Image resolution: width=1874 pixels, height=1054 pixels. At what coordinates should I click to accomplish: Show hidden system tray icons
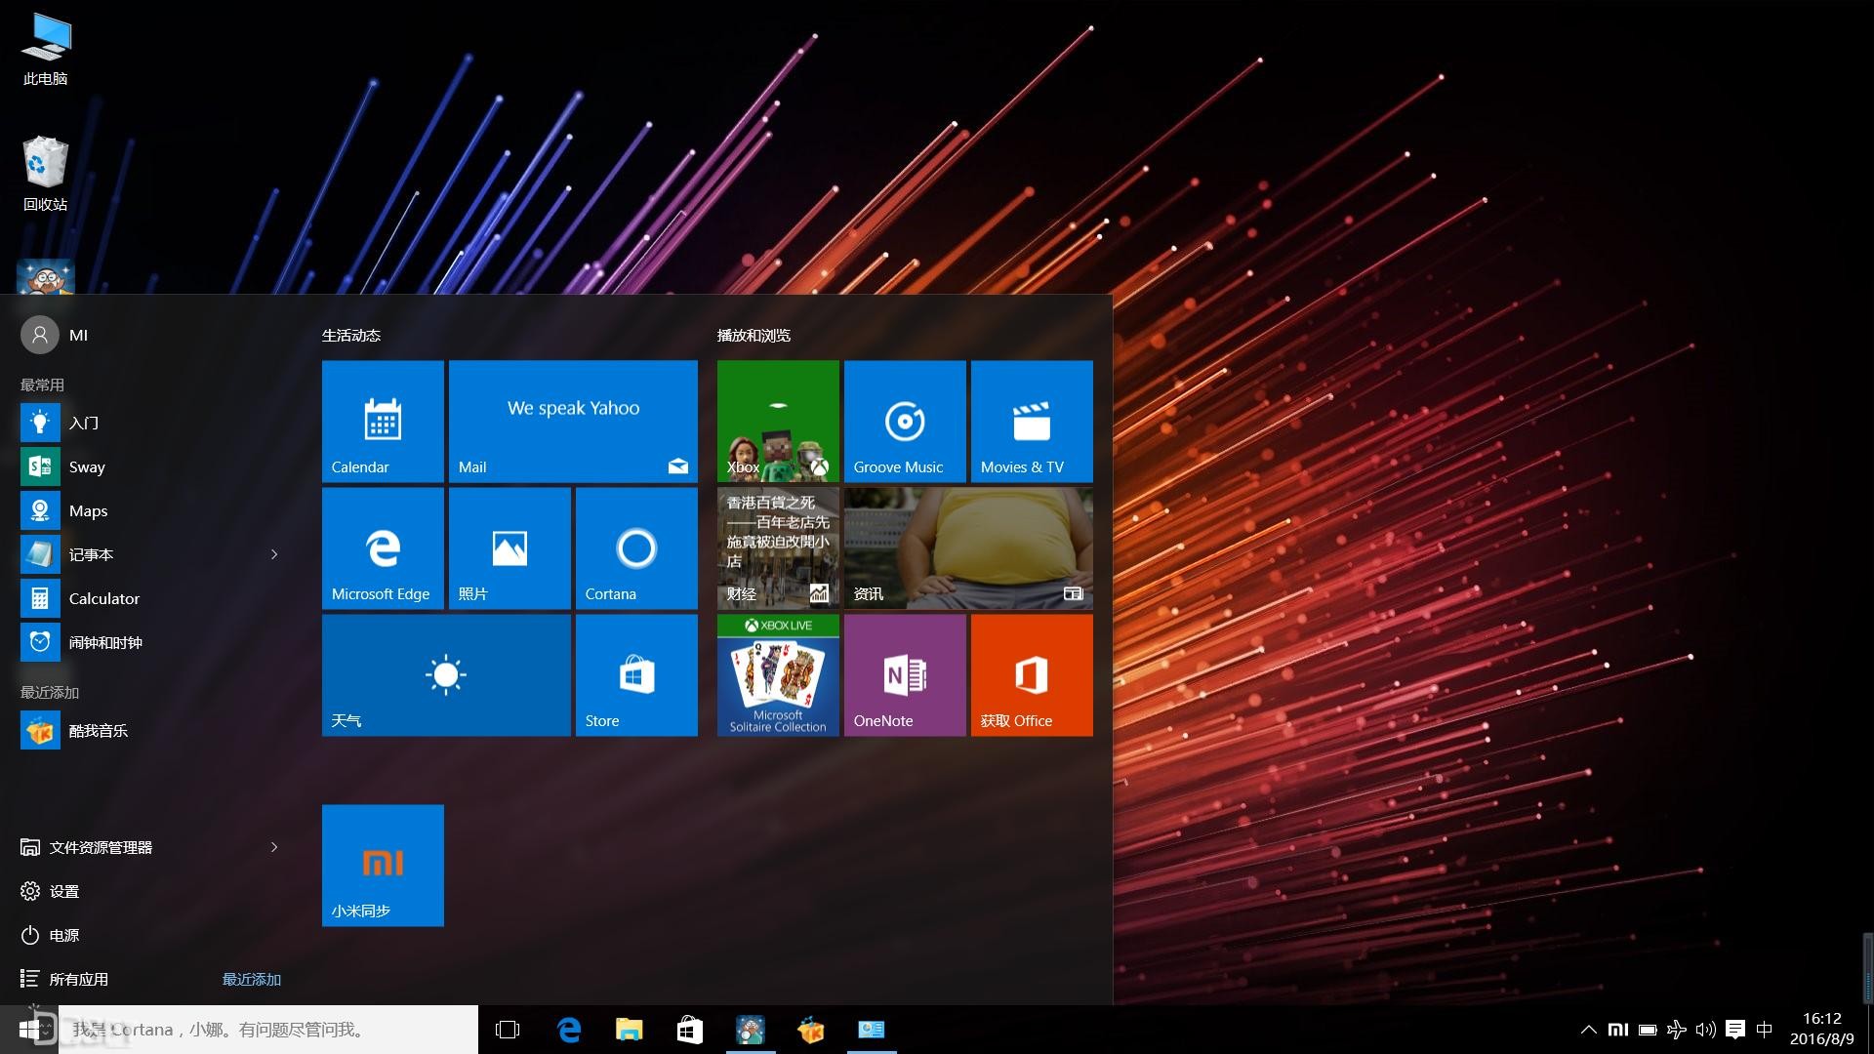tap(1588, 1030)
